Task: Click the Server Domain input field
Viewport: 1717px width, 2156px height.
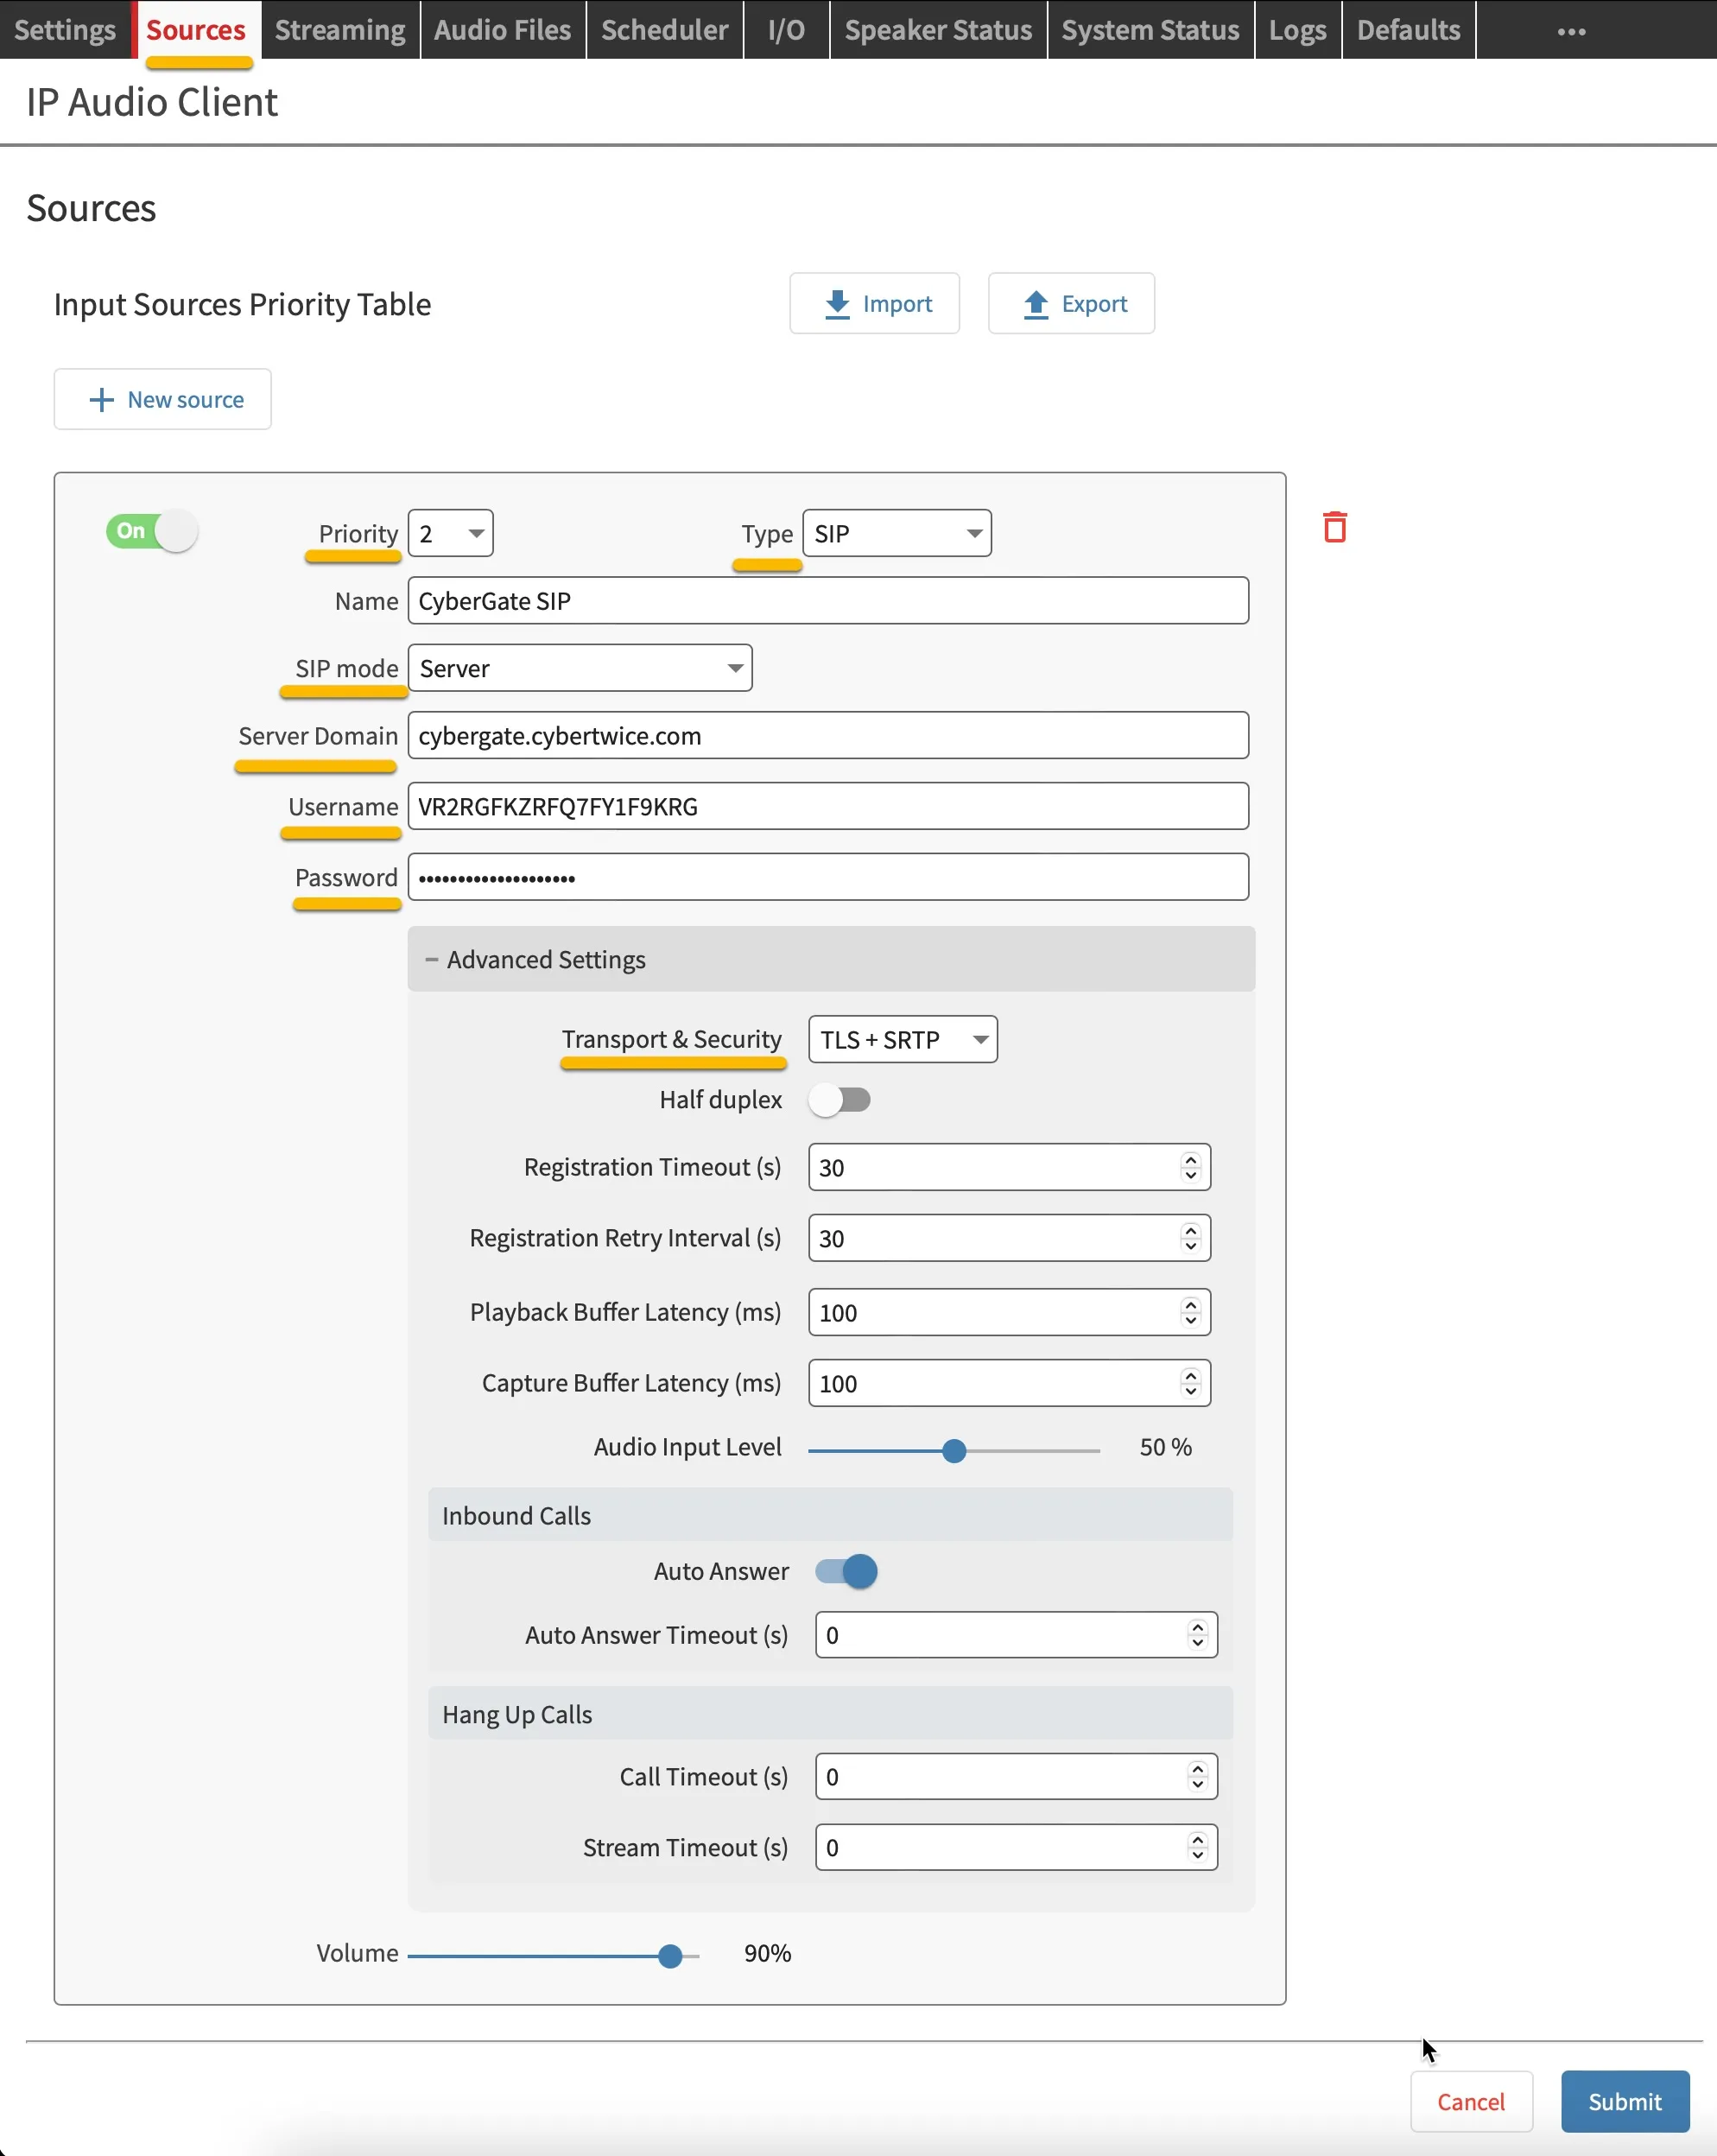Action: (828, 735)
